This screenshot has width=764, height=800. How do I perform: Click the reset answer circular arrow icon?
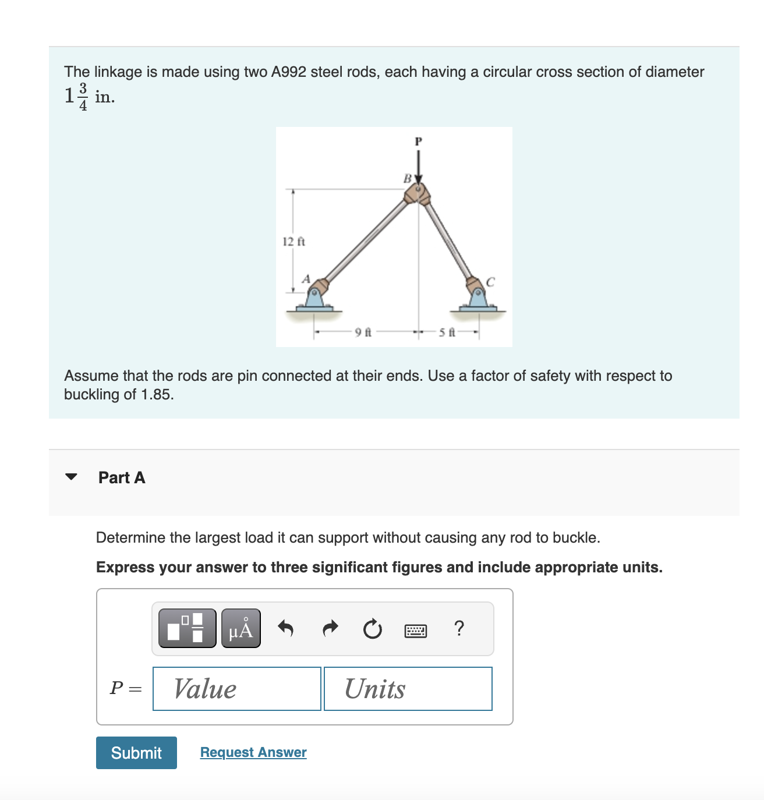(373, 629)
